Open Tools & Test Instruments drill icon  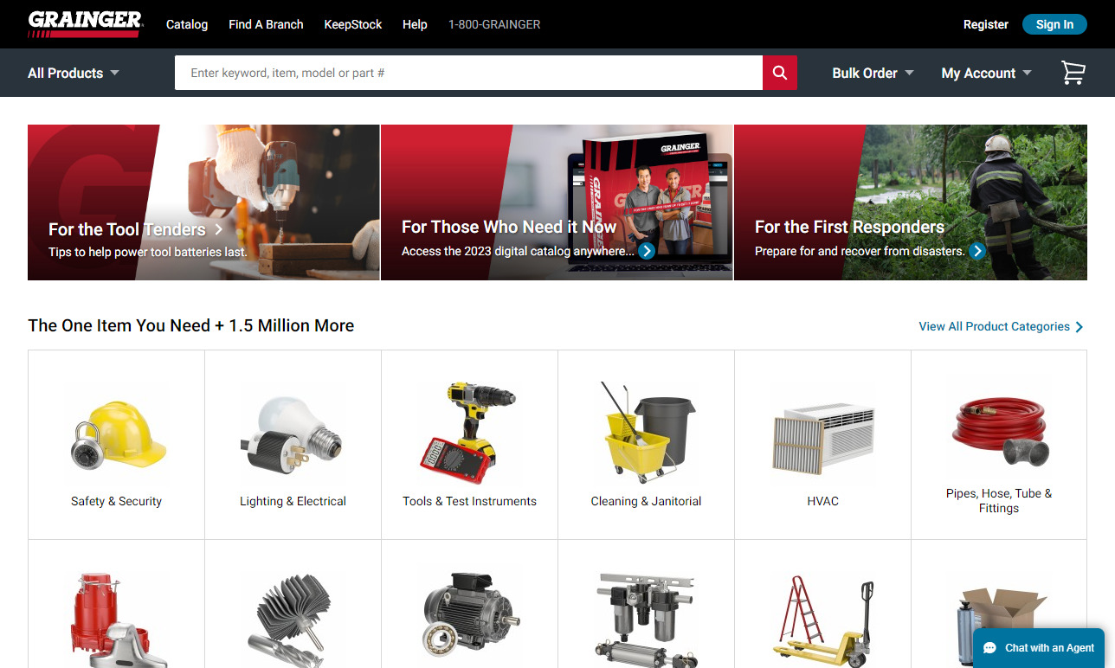click(469, 434)
